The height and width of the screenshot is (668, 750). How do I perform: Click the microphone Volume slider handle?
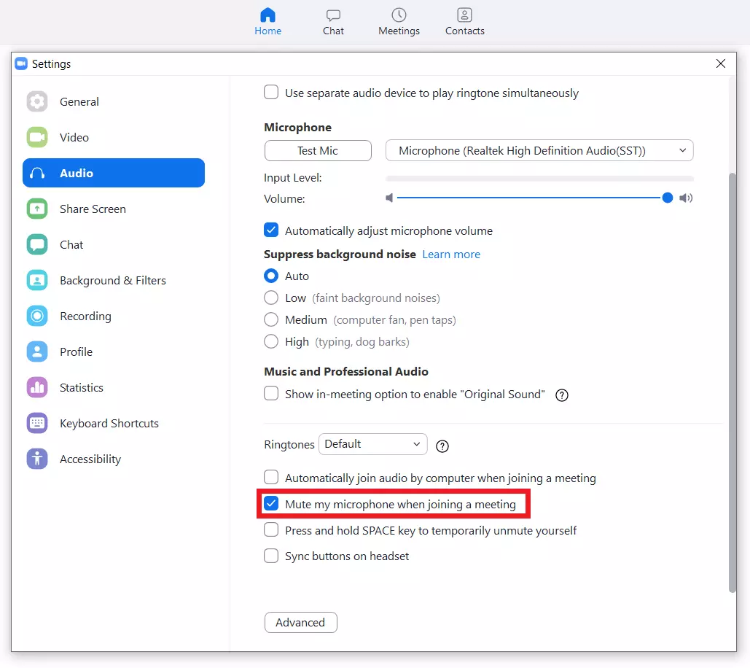pos(667,198)
